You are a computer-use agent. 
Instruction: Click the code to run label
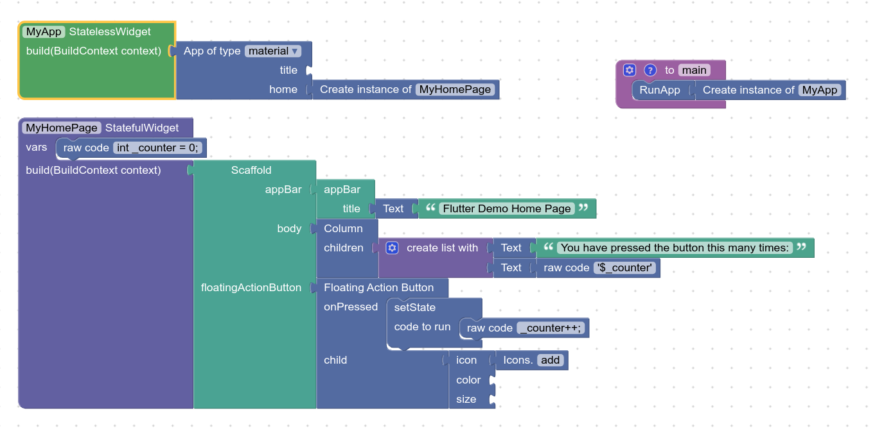coord(422,326)
